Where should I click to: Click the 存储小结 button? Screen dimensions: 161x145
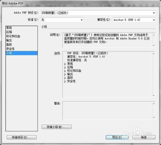click(57, 127)
